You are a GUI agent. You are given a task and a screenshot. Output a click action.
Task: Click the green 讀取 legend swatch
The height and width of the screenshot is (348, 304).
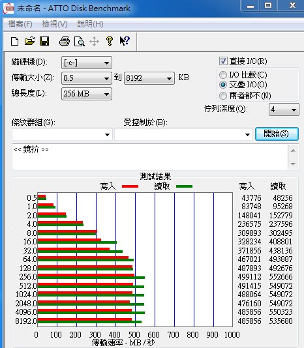(x=184, y=186)
